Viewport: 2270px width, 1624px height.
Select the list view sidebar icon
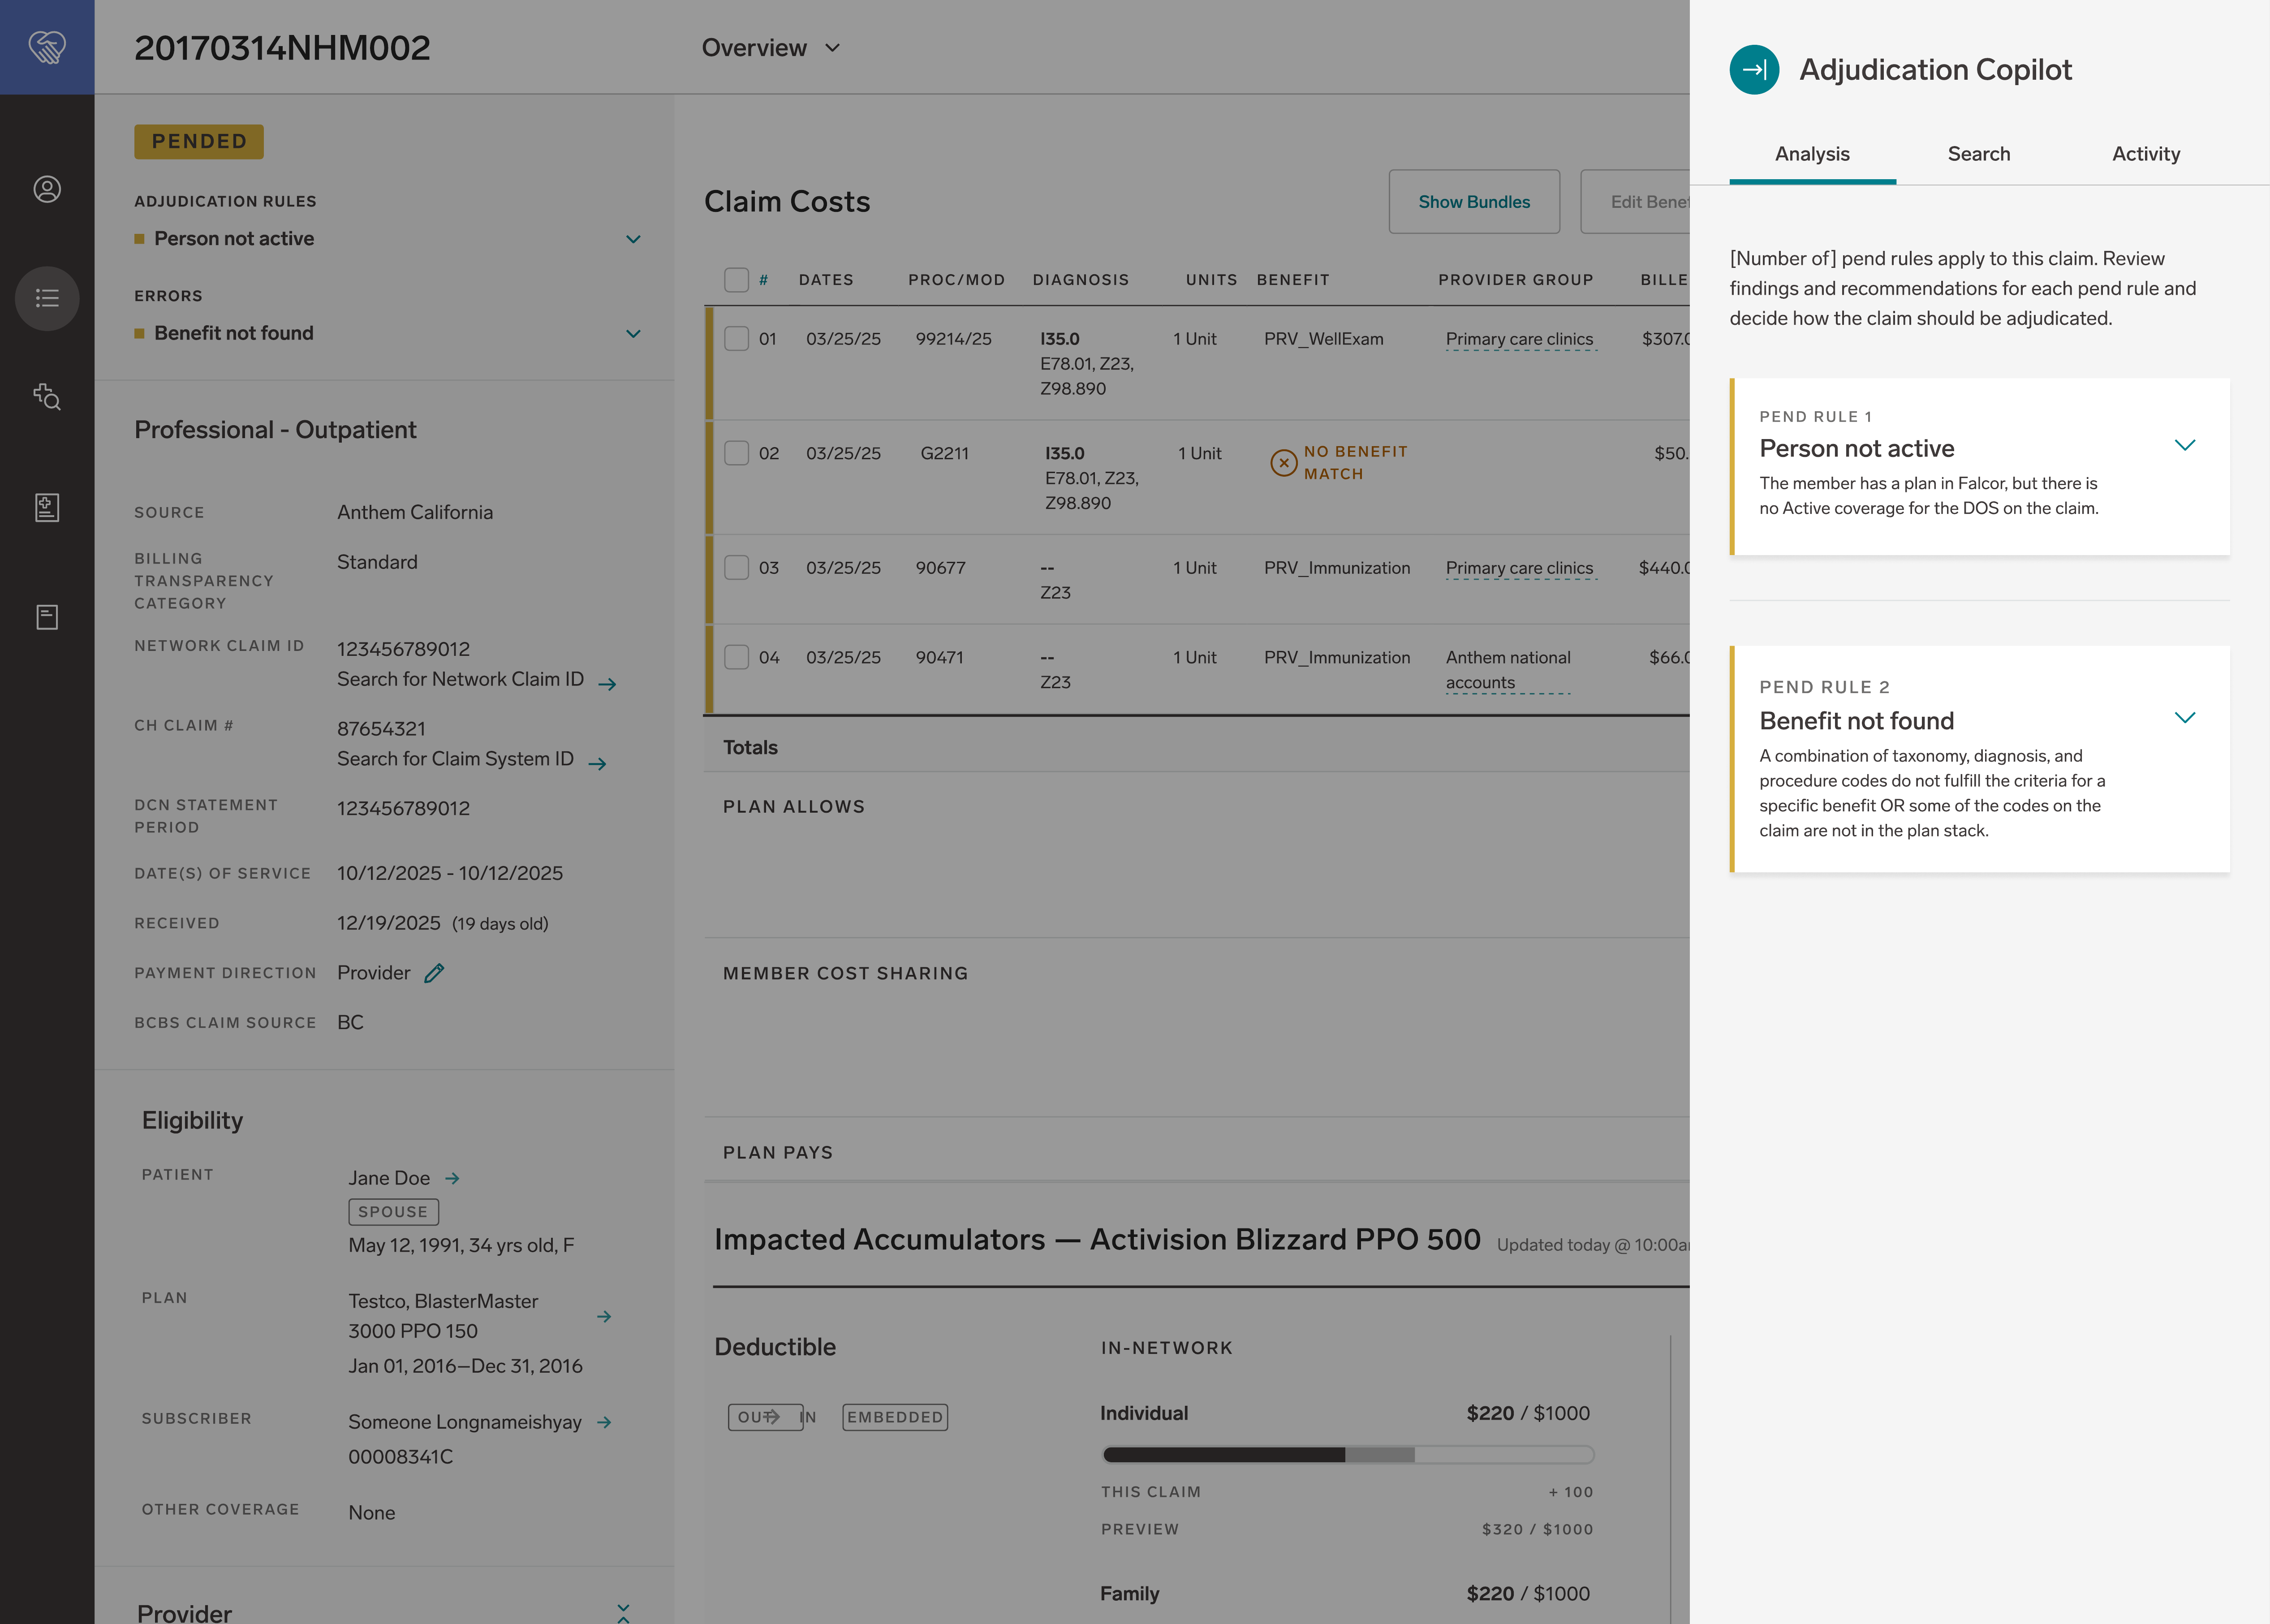pyautogui.click(x=47, y=298)
